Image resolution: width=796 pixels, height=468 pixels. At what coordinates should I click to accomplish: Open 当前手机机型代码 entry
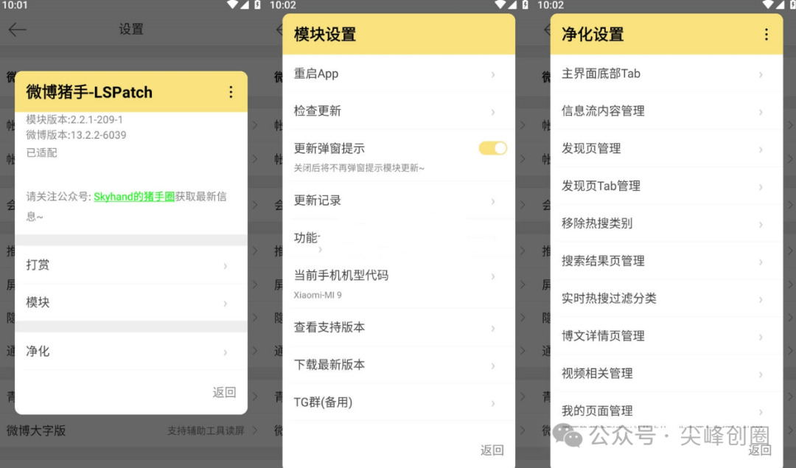click(x=399, y=283)
